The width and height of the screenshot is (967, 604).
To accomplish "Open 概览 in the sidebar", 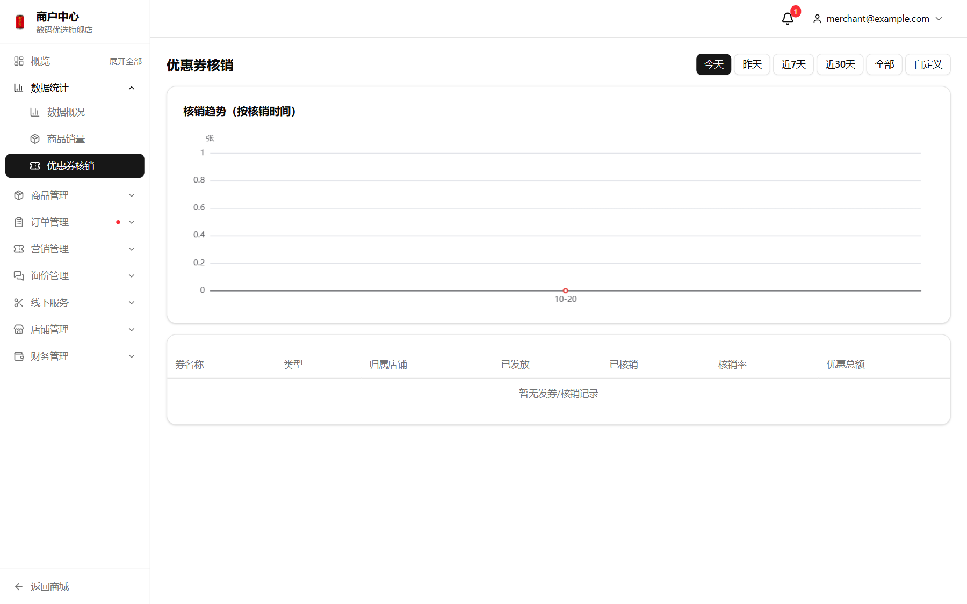I will click(40, 61).
